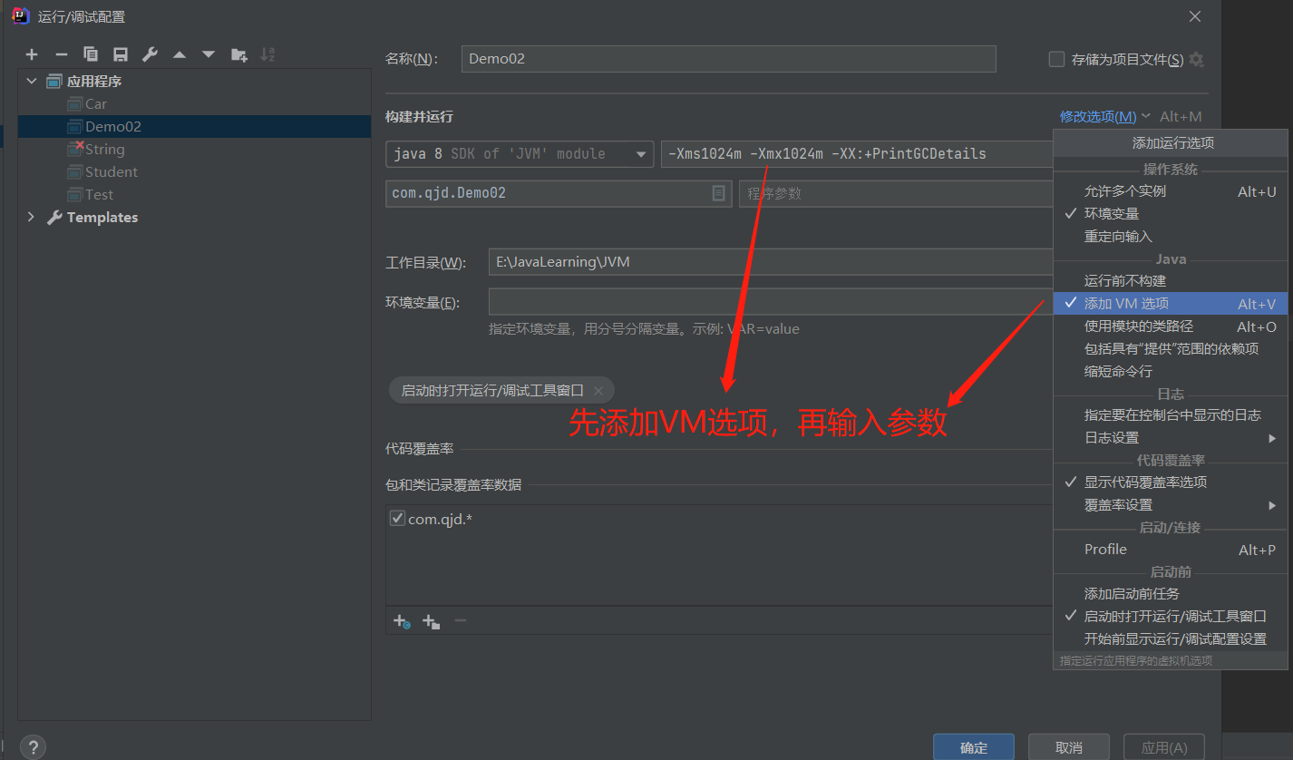Select 开始前显示运行/调试配置设置 option

[x=1171, y=638]
